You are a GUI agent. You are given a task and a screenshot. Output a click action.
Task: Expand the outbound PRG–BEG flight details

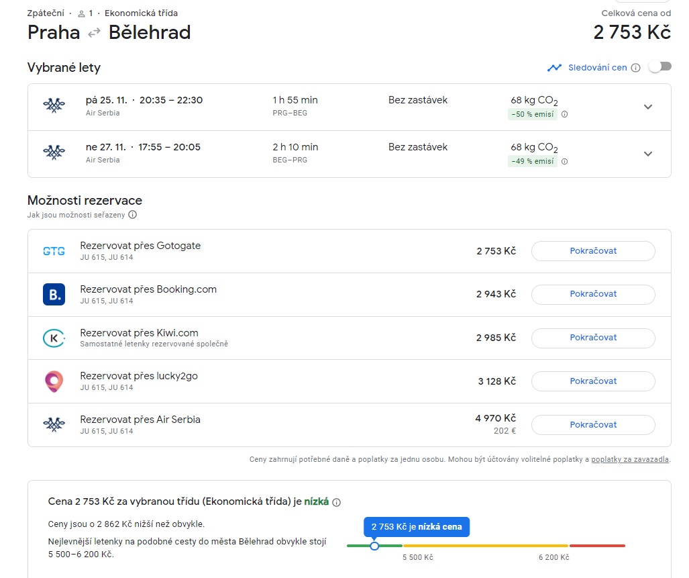(x=647, y=107)
